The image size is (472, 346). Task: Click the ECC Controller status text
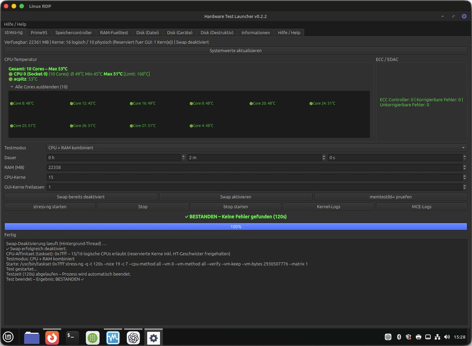421,102
